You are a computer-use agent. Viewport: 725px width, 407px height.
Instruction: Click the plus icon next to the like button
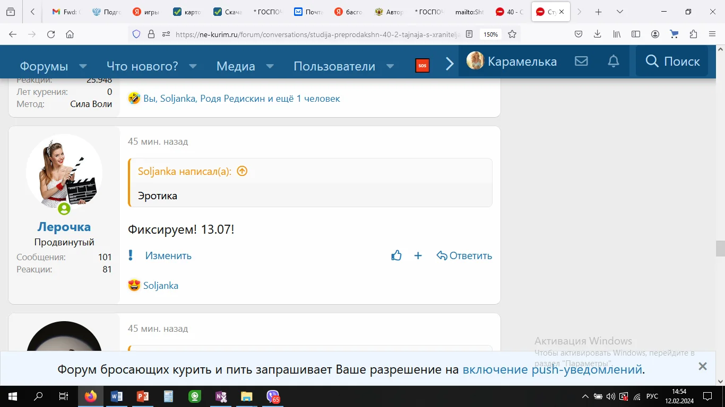(x=418, y=255)
